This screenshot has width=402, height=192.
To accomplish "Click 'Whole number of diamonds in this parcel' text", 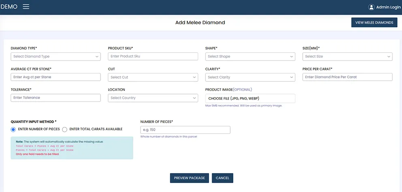I will point(169,137).
